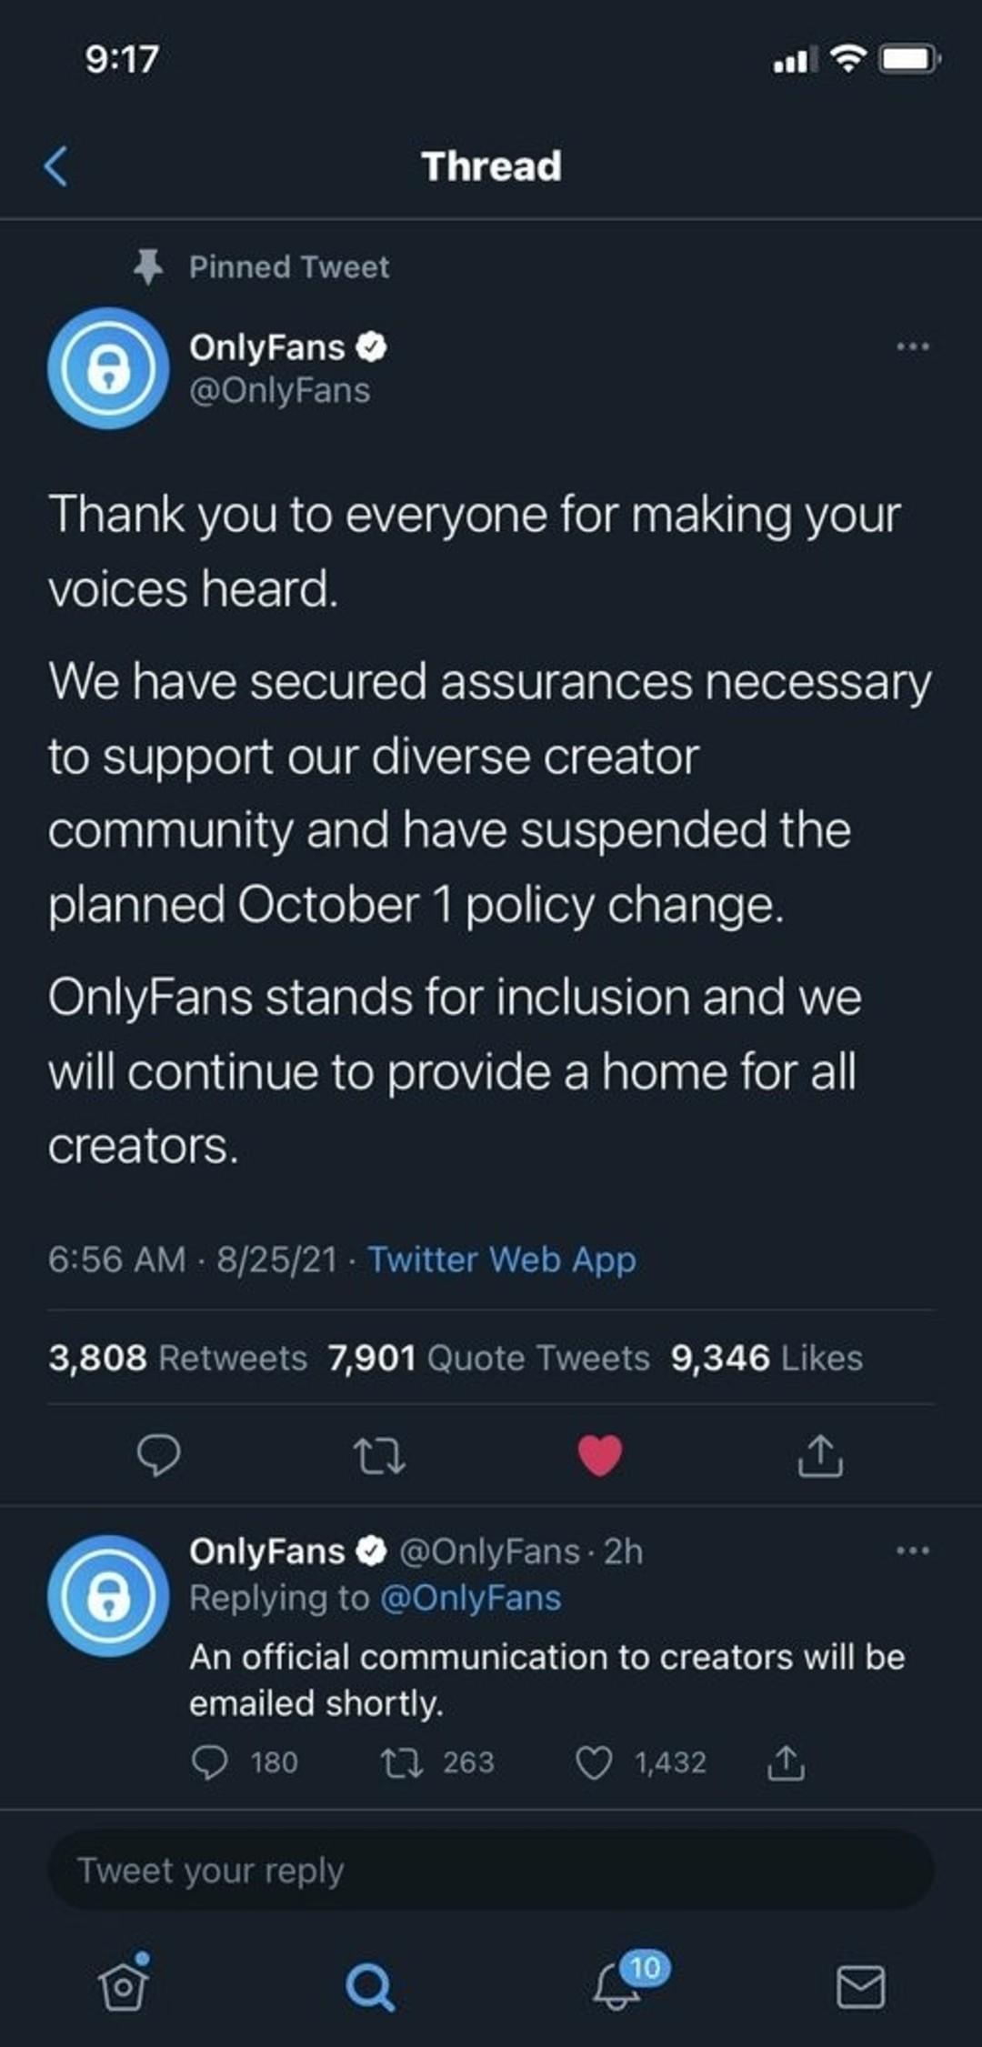Open the more options menu on pinned tweet
The width and height of the screenshot is (982, 2047).
pos(912,346)
